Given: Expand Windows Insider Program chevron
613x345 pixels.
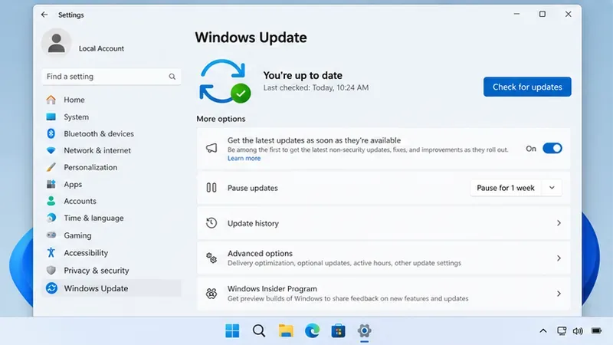Looking at the screenshot, I should pyautogui.click(x=559, y=294).
